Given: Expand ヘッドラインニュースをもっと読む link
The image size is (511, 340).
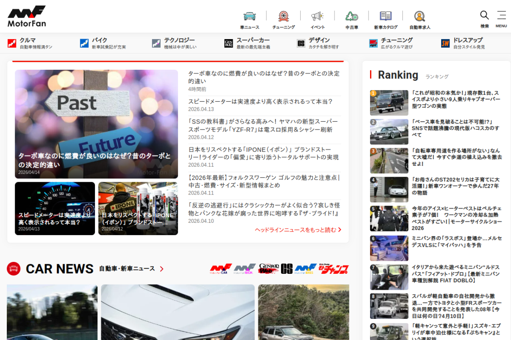Looking at the screenshot, I should (298, 230).
